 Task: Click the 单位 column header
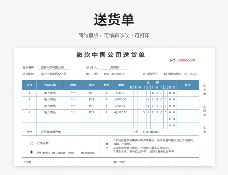coord(91,85)
